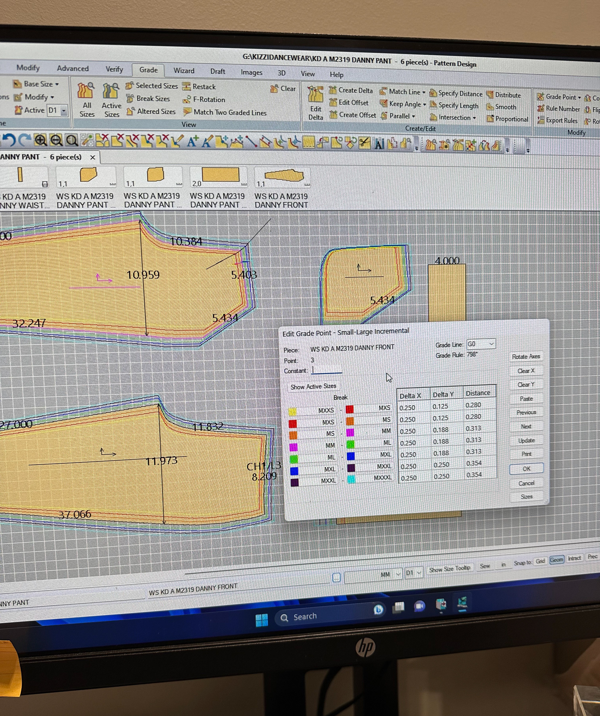This screenshot has height=716, width=600.
Task: Click the Zoom In magnifier icon
Action: click(x=41, y=140)
